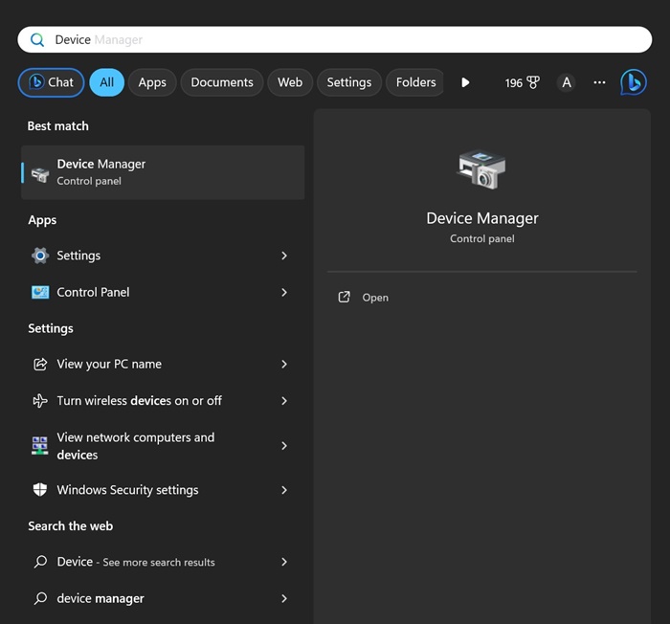
Task: Switch to the Apps filter tab
Action: [x=152, y=82]
